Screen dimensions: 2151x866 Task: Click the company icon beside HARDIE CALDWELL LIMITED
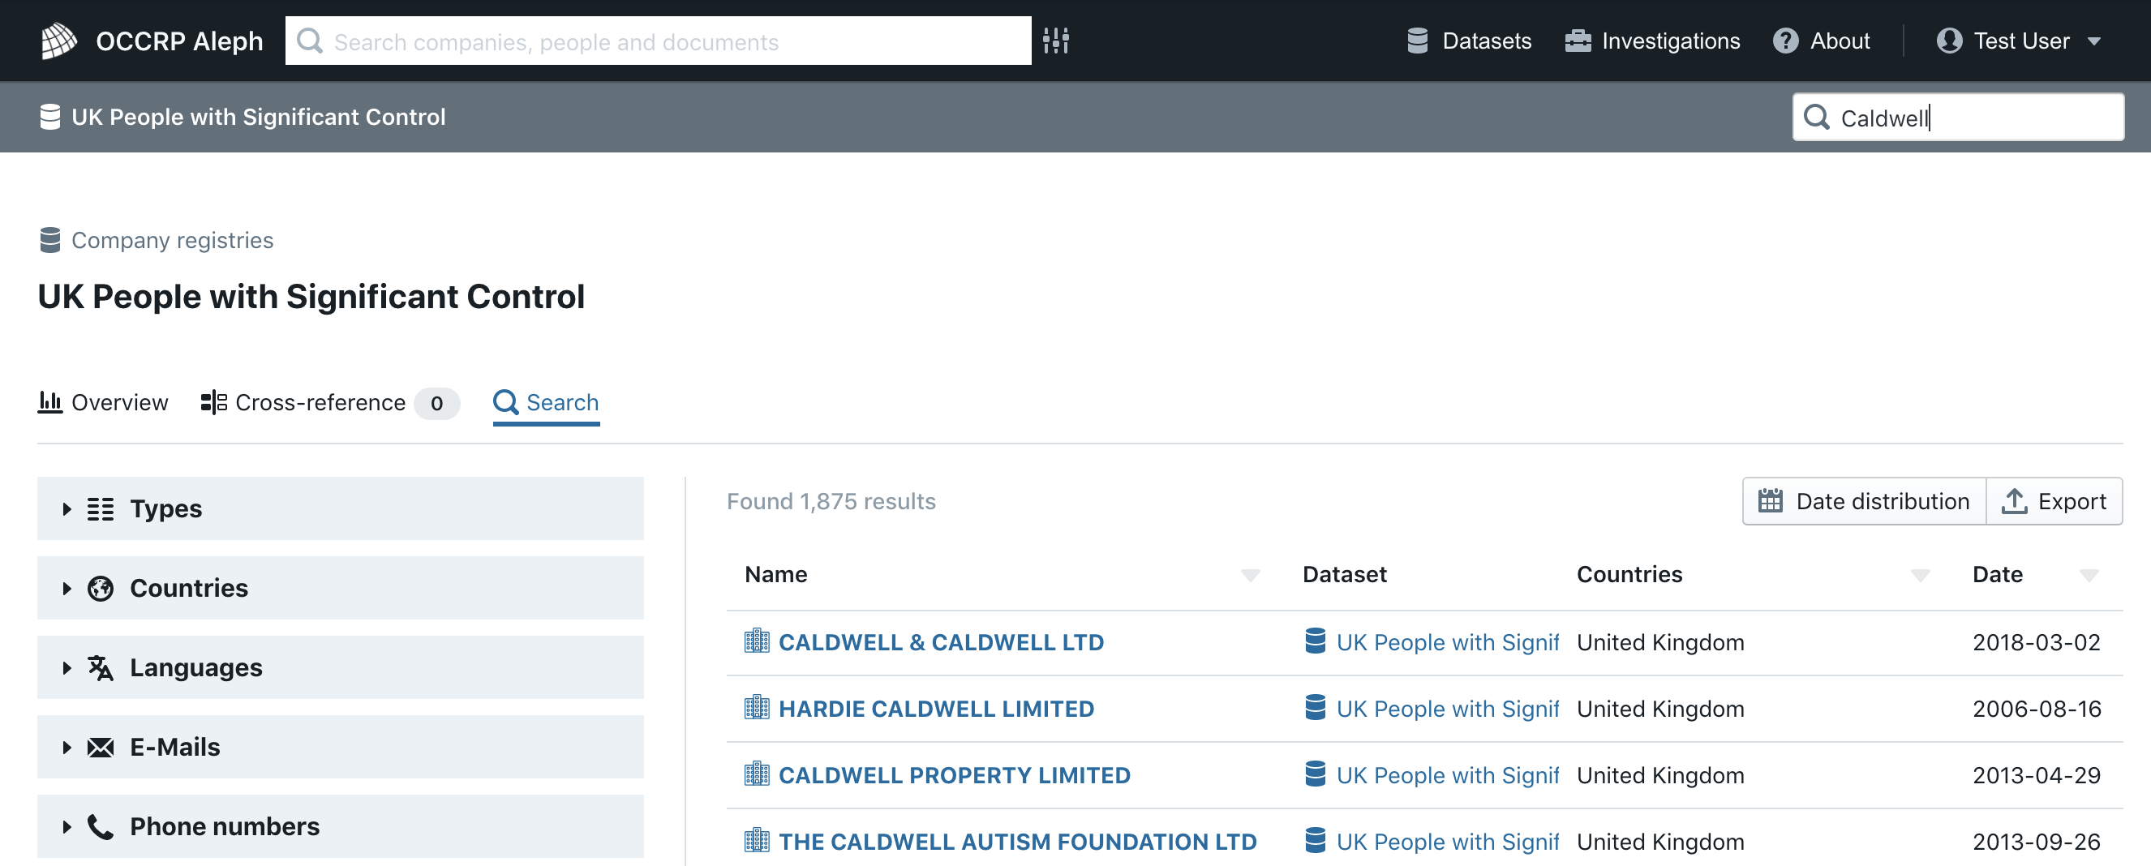pos(757,707)
